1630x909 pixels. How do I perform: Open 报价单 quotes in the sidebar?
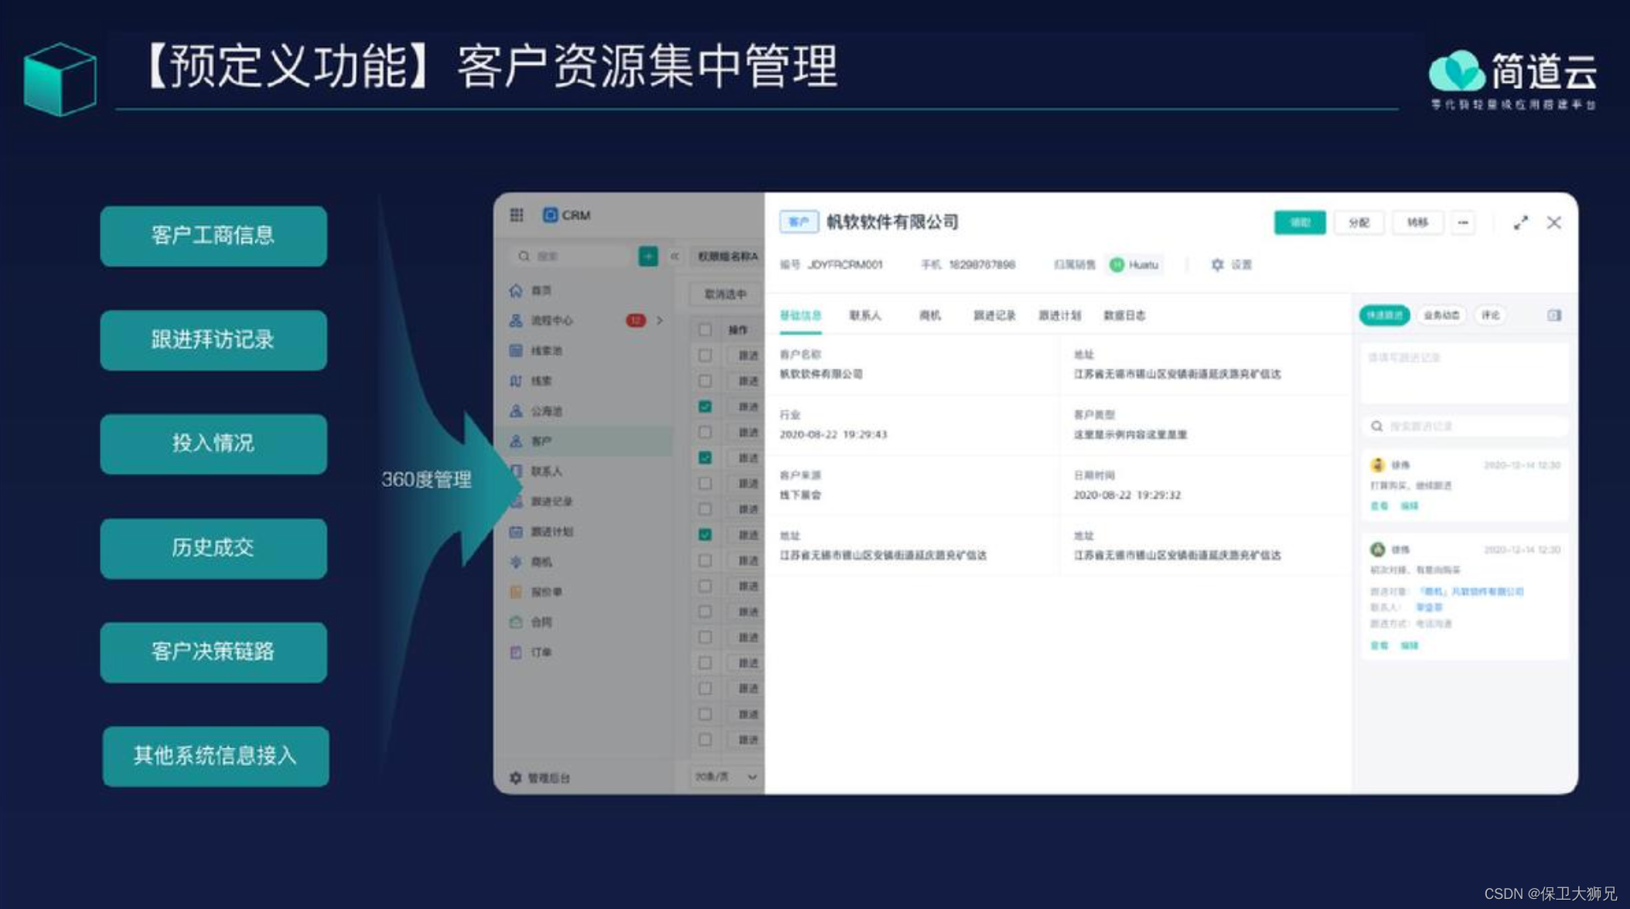click(x=546, y=592)
